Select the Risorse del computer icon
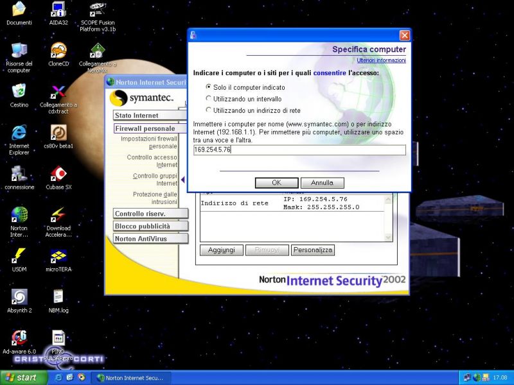This screenshot has height=385, width=514. [19, 50]
